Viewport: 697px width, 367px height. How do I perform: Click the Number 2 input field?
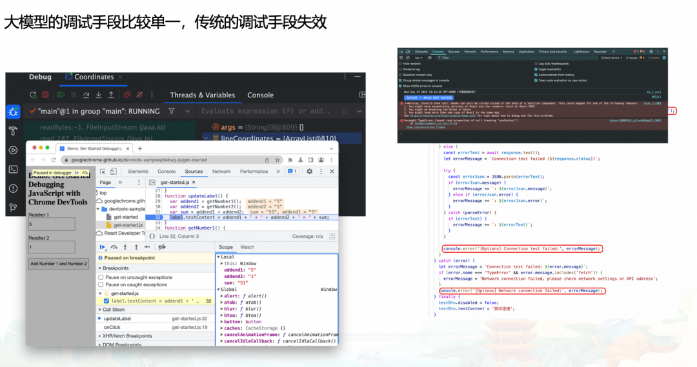point(52,248)
